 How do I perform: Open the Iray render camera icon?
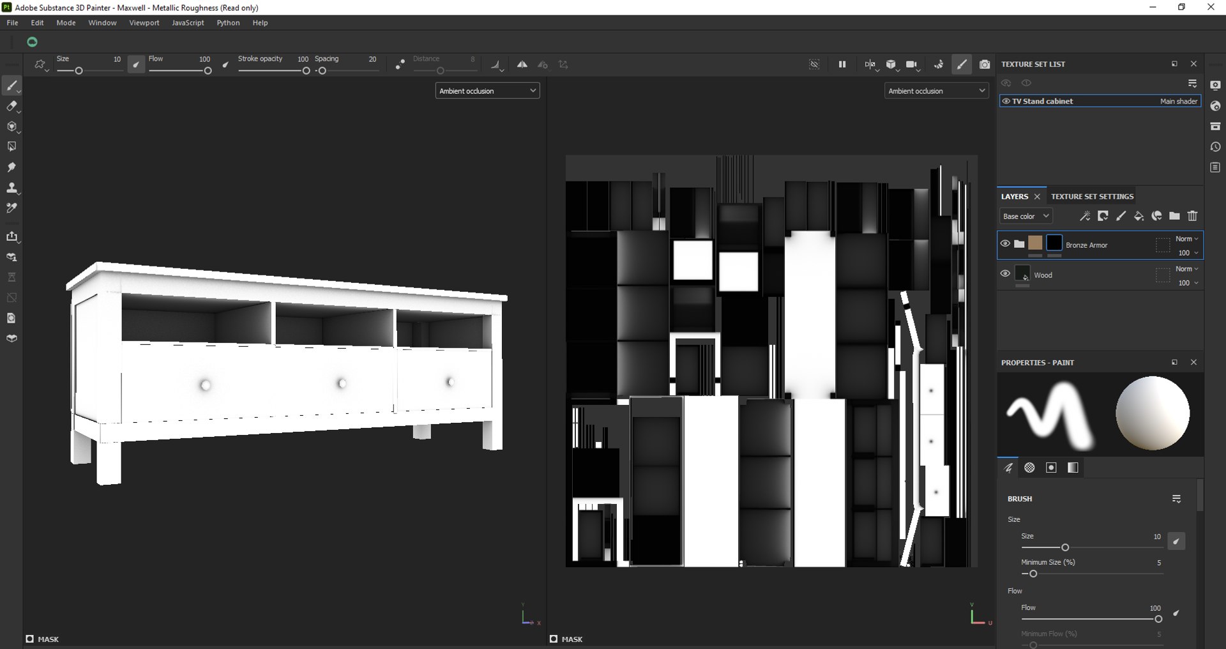pyautogui.click(x=985, y=65)
